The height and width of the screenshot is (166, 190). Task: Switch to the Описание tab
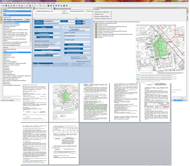(71, 27)
